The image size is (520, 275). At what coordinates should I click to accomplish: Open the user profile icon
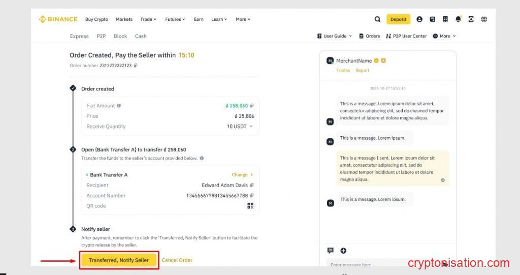419,19
